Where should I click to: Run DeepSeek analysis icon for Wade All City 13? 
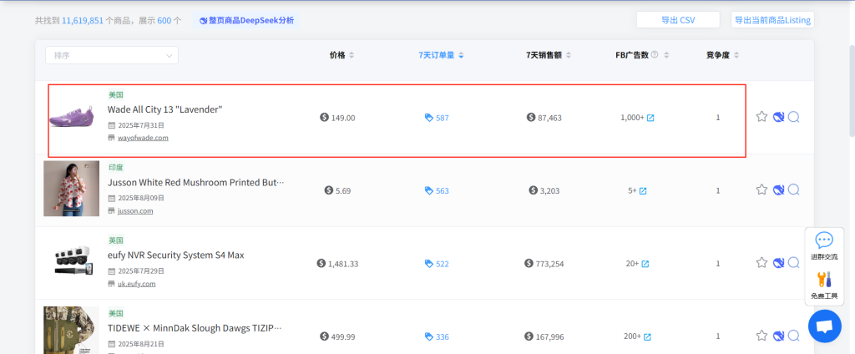(778, 117)
